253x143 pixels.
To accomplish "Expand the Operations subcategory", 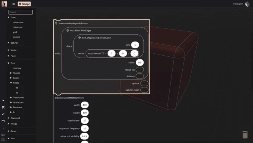I will click(11, 102).
